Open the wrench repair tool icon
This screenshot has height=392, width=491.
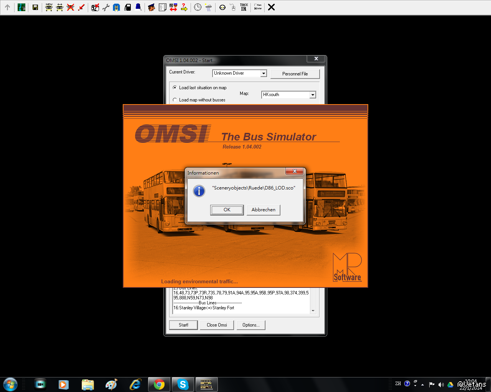[x=106, y=7]
